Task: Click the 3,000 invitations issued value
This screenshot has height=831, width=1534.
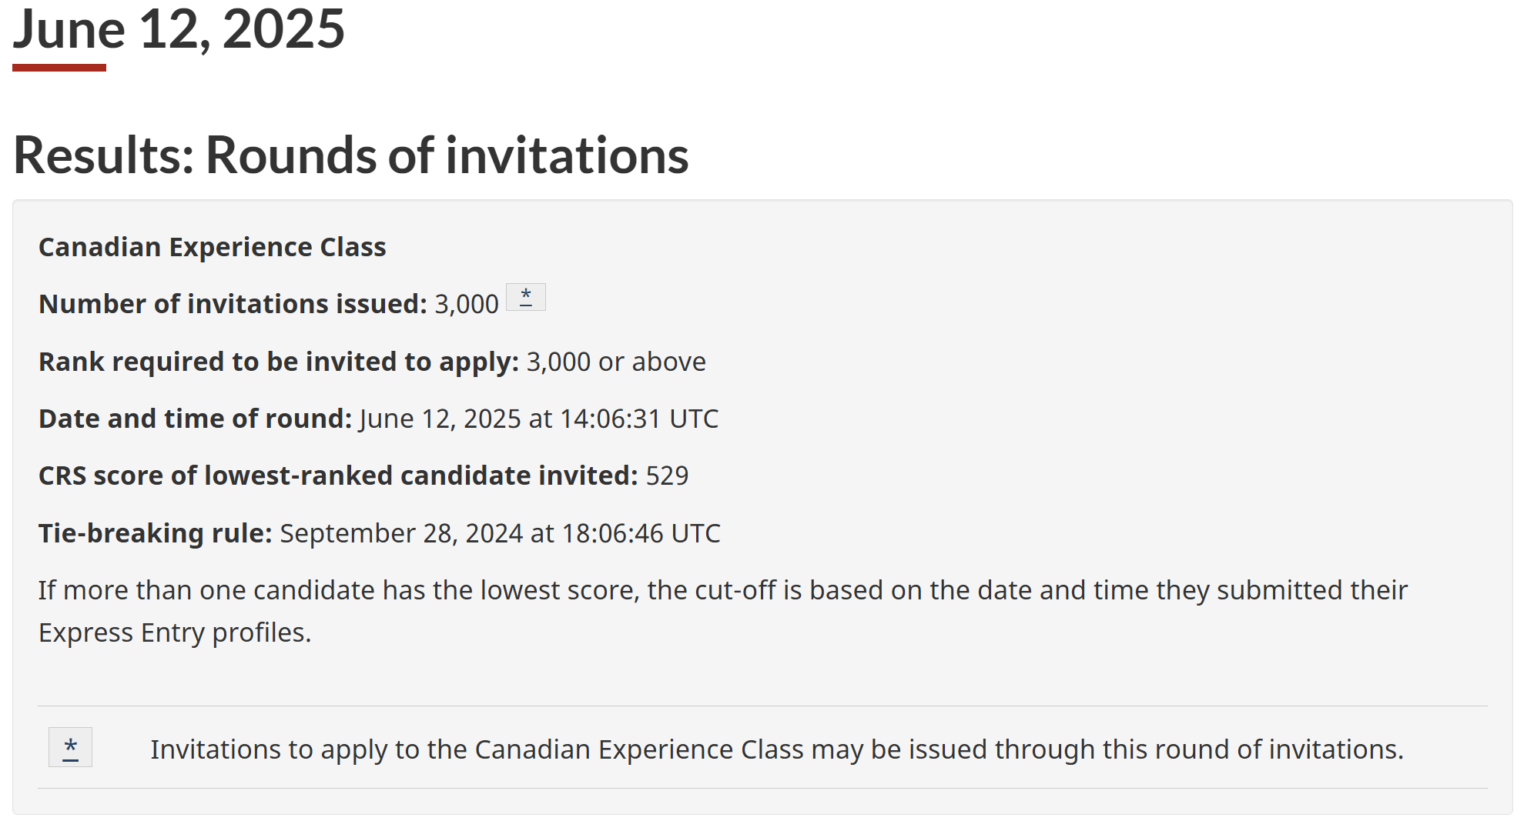Action: pos(467,304)
